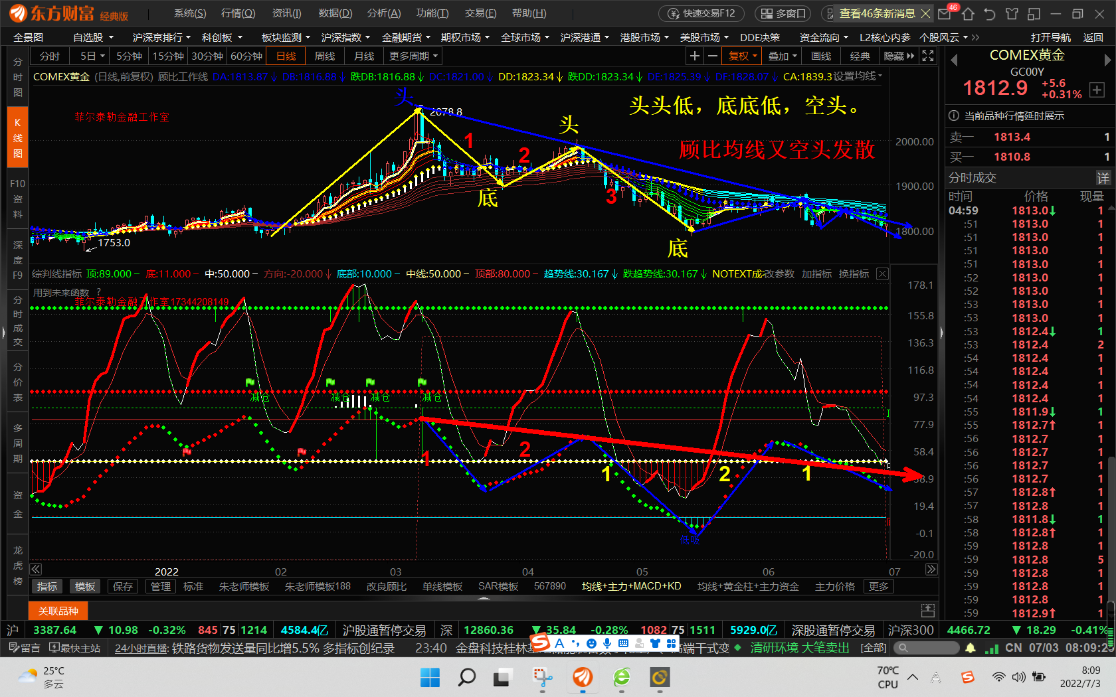The height and width of the screenshot is (697, 1116).
Task: Click the 留言 message icon in status bar
Action: (x=25, y=648)
